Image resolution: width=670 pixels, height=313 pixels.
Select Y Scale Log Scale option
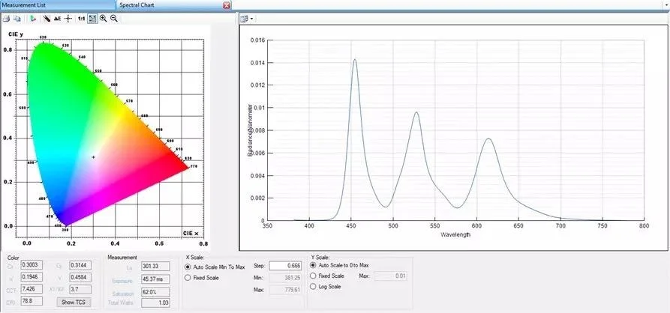(326, 287)
